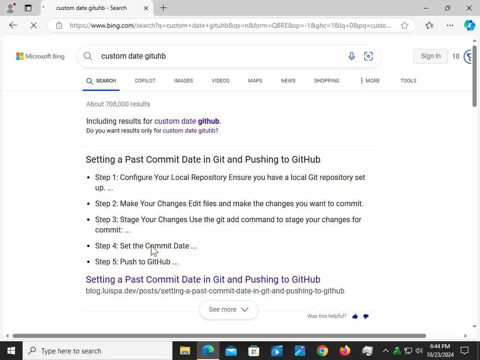Open the Copilot sidebar
Image resolution: width=480 pixels, height=360 pixels.
[469, 25]
